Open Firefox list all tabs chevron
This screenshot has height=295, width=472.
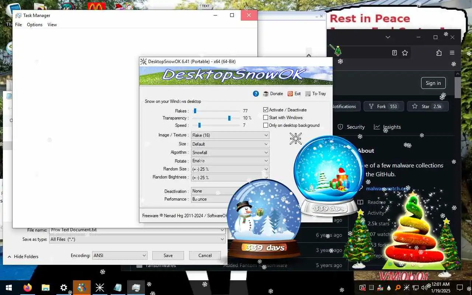(x=388, y=37)
